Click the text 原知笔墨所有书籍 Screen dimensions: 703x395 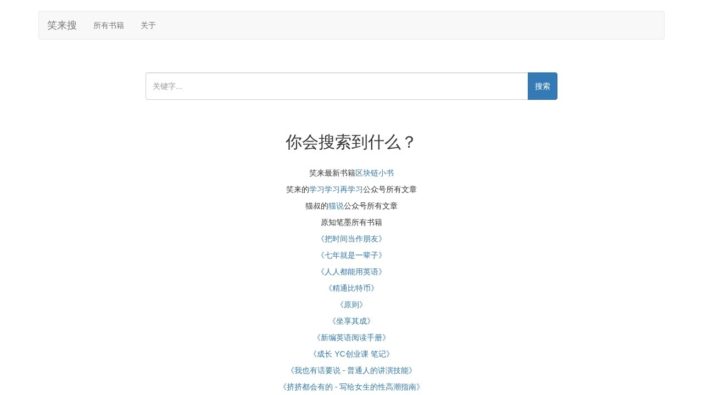point(351,222)
